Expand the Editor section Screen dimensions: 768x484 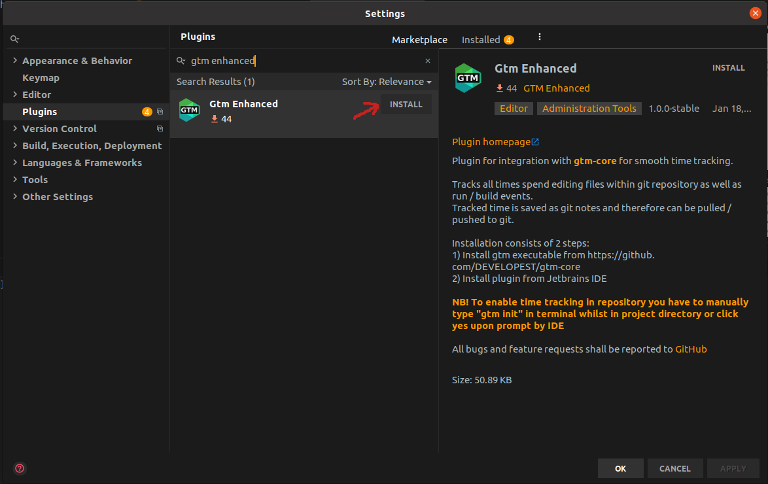15,94
